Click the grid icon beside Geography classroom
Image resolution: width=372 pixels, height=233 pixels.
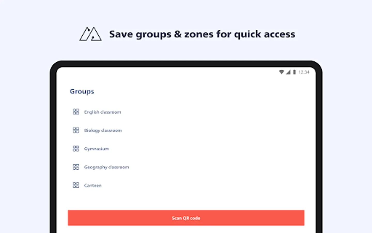click(76, 167)
